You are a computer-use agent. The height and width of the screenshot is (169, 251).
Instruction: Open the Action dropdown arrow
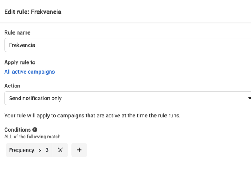coord(249,99)
